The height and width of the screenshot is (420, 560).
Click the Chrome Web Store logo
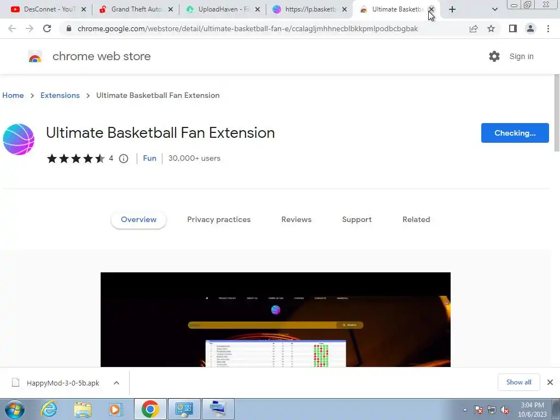[35, 56]
